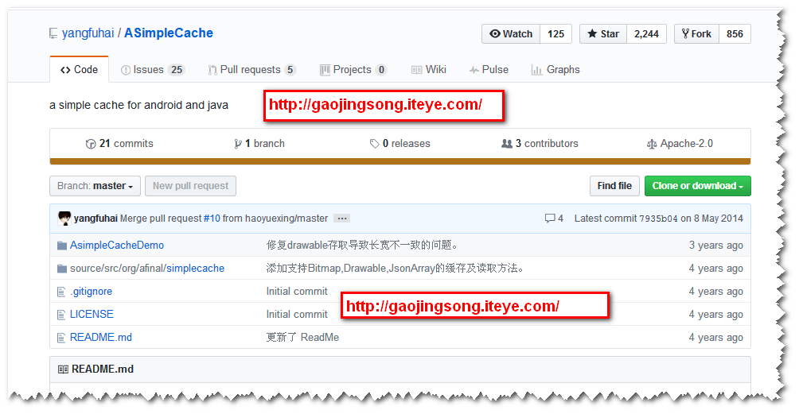Click the yangfuhai avatar image

point(64,219)
